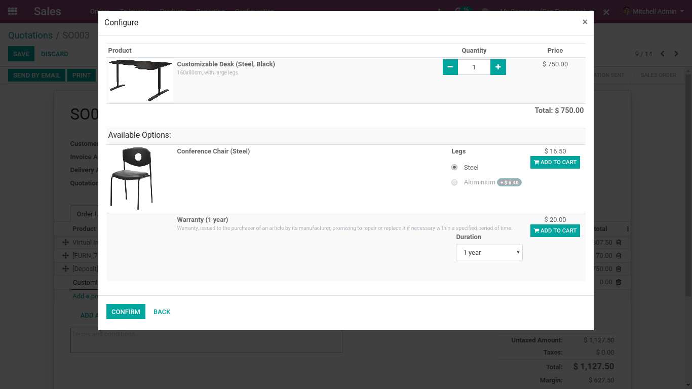Add Conference Chair to cart
Viewport: 692px width, 389px height.
(x=555, y=163)
